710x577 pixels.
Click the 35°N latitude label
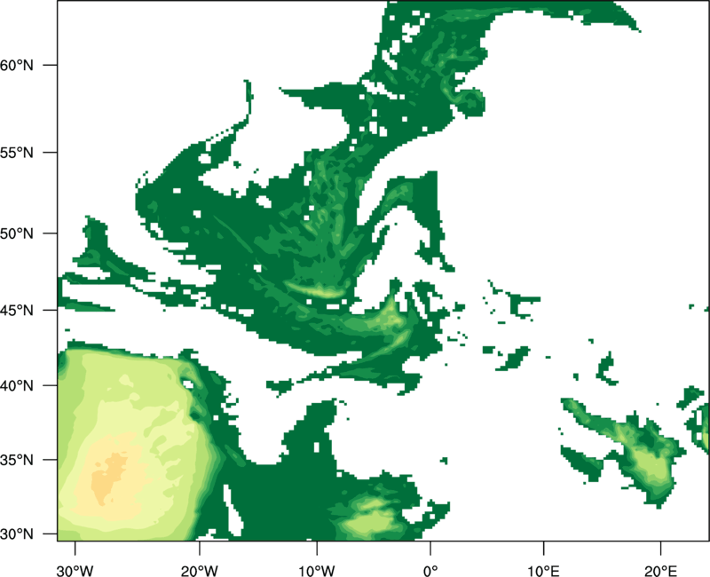click(x=17, y=460)
